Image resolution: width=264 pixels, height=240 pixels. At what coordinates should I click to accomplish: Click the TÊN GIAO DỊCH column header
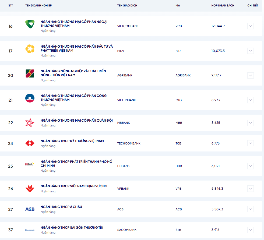point(127,6)
